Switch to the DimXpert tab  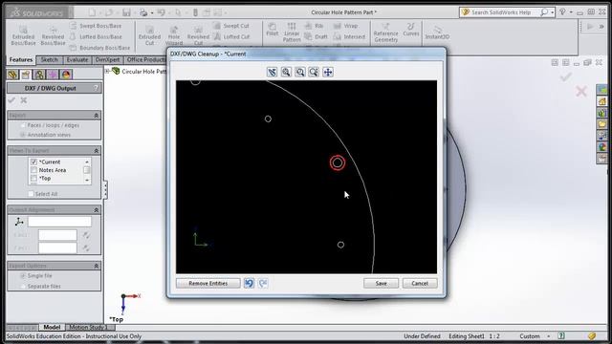[x=107, y=59]
